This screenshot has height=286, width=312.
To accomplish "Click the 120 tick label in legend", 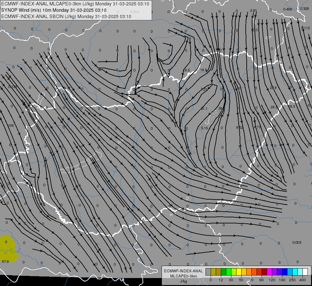I will [272, 280].
